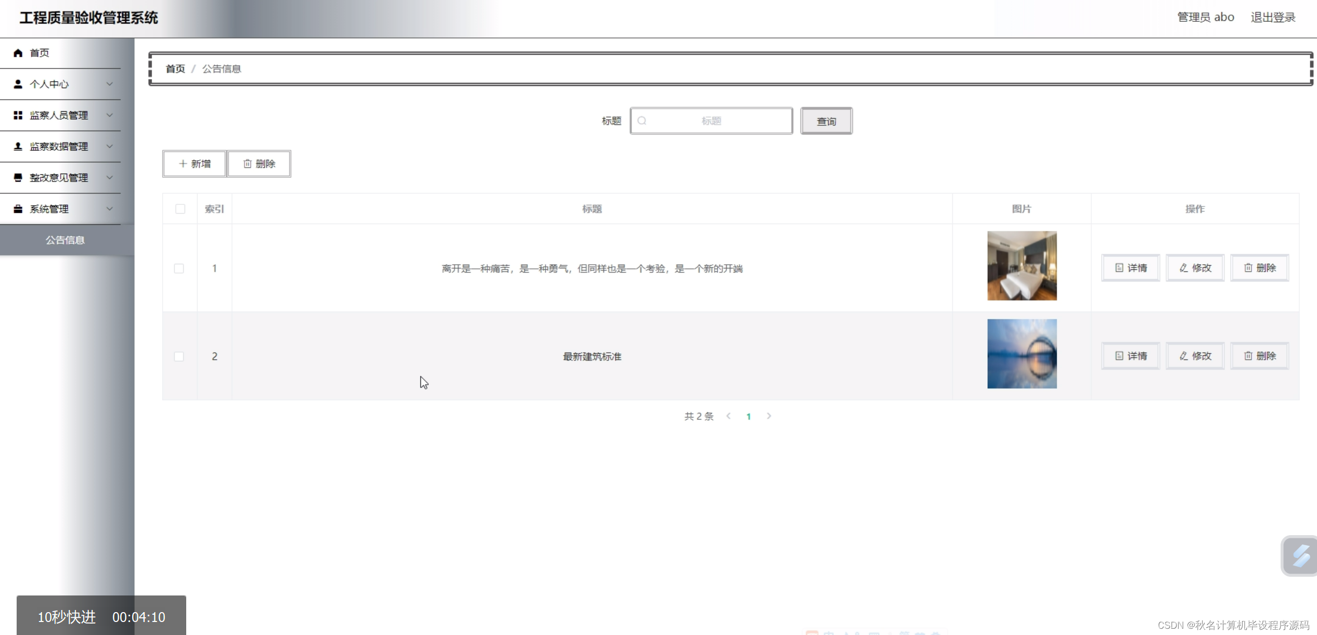Expand the 整改意见管理 submenu arrow

click(110, 178)
